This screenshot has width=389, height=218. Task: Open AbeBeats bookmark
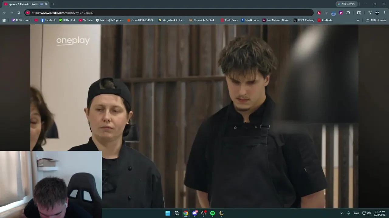(x=325, y=20)
